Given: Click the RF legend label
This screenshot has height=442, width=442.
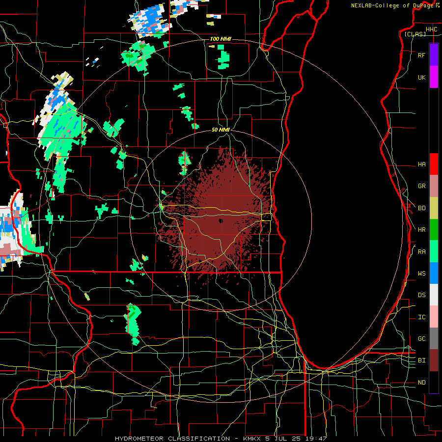Looking at the screenshot, I should click(421, 55).
